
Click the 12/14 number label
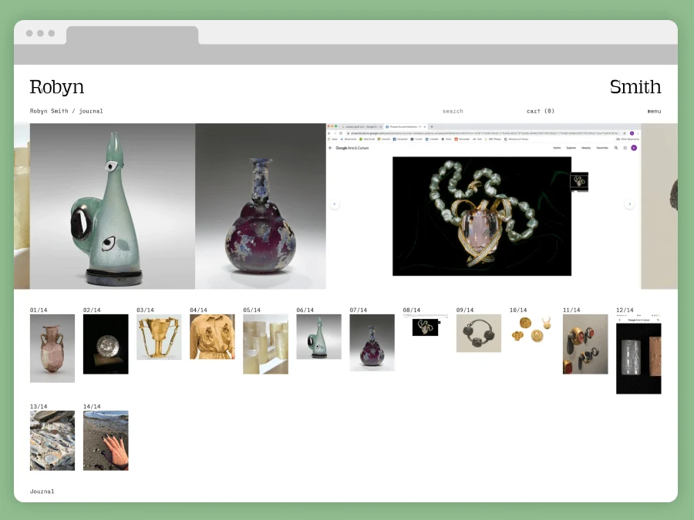coord(625,310)
